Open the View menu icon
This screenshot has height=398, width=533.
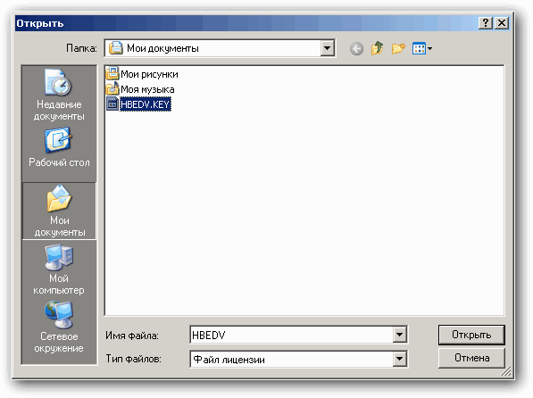[421, 48]
